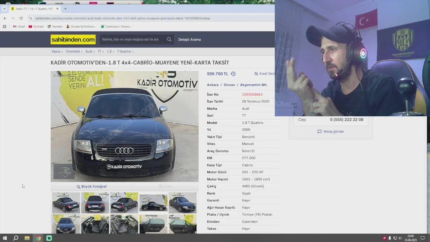The width and height of the screenshot is (430, 242).
Task: Click the phone number 0 (555) 222 22 08
Action: (x=346, y=120)
